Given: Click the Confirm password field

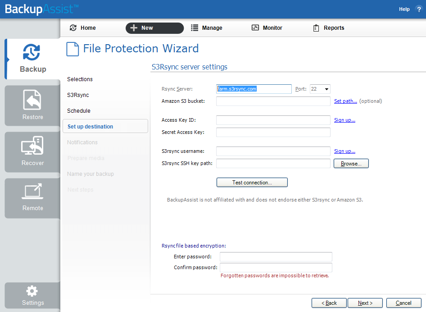Looking at the screenshot, I should coord(276,267).
